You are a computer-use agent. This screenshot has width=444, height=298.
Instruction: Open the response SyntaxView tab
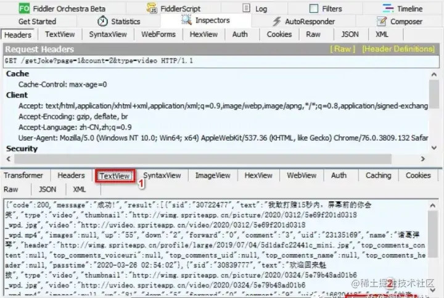[x=162, y=175]
